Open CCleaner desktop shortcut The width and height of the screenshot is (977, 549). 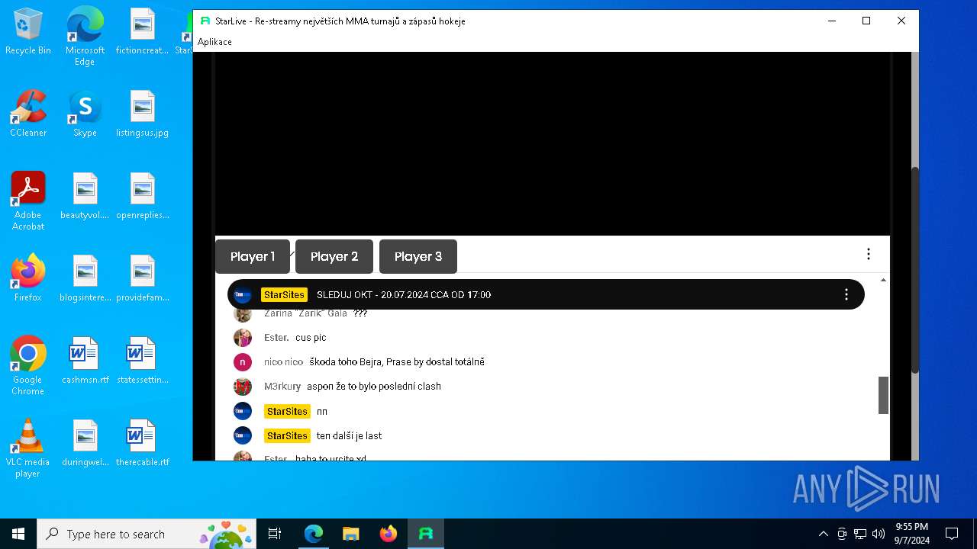pos(28,114)
